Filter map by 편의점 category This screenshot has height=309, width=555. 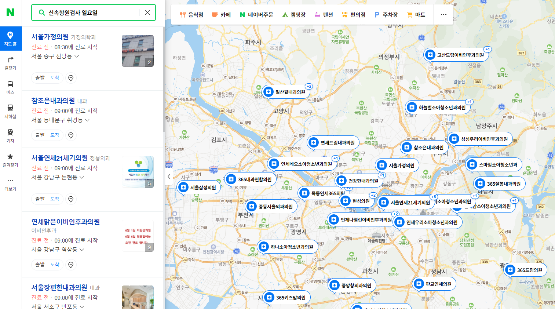pyautogui.click(x=354, y=15)
